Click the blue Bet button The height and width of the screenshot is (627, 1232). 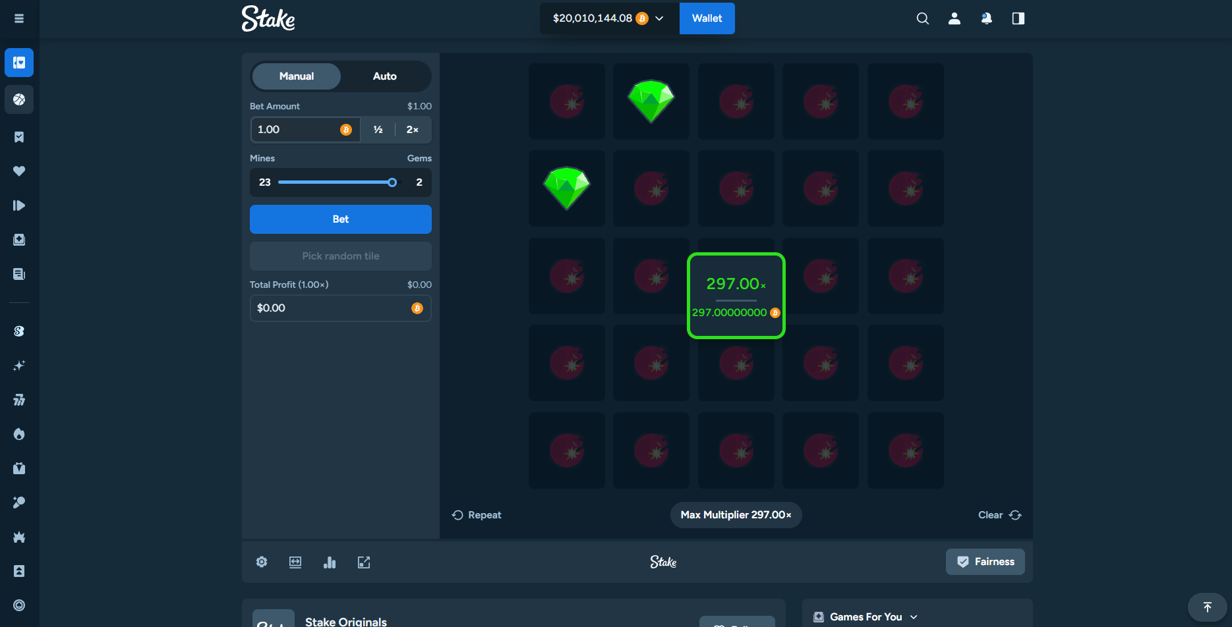(x=341, y=219)
